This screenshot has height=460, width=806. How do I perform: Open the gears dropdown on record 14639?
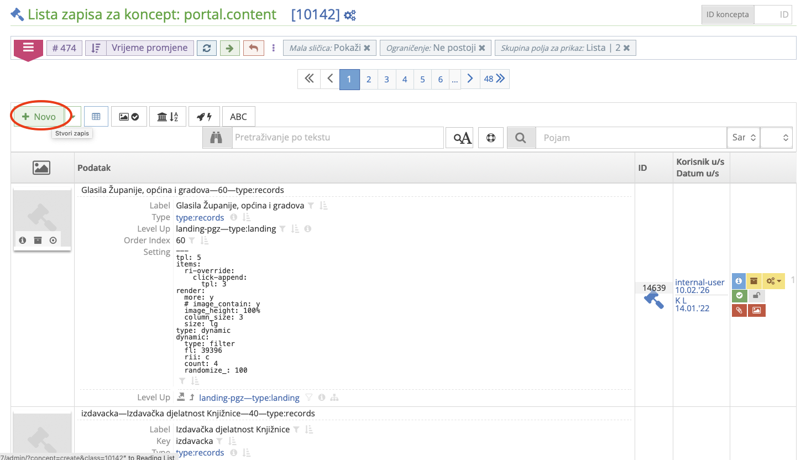coord(773,281)
